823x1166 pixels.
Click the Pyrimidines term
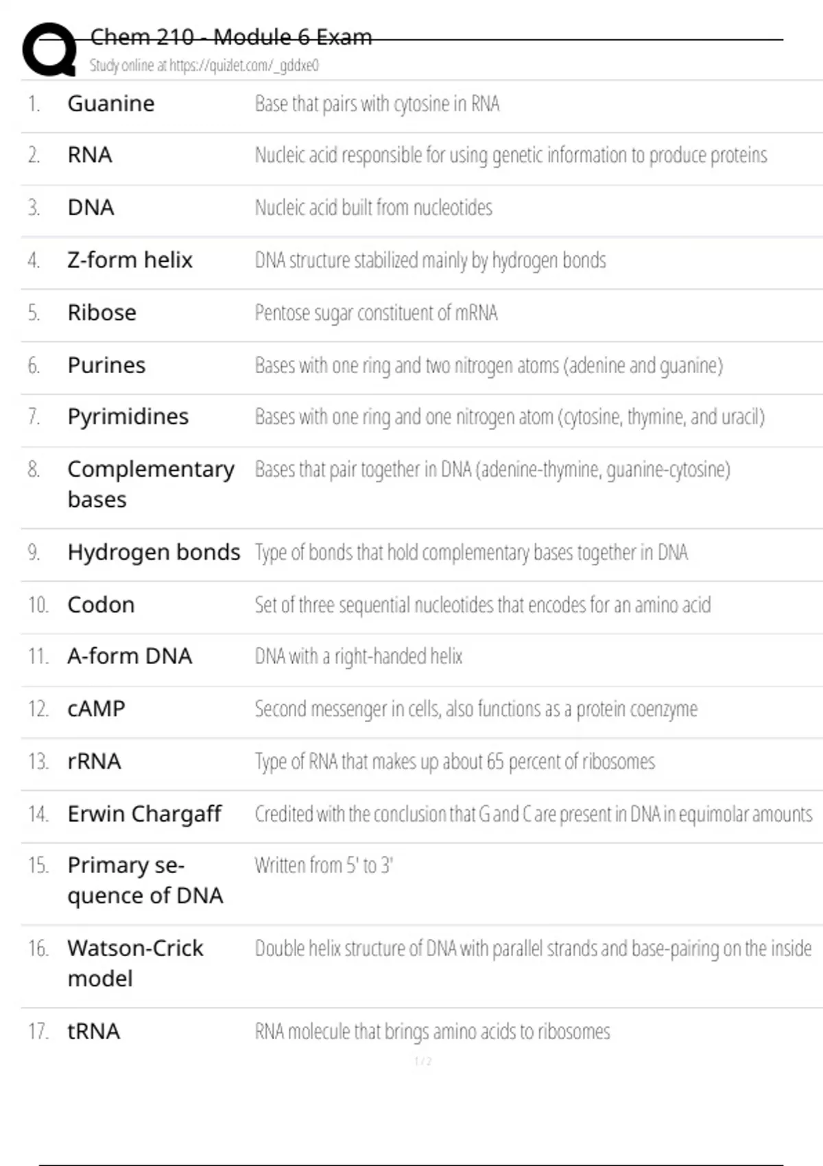[x=128, y=416]
